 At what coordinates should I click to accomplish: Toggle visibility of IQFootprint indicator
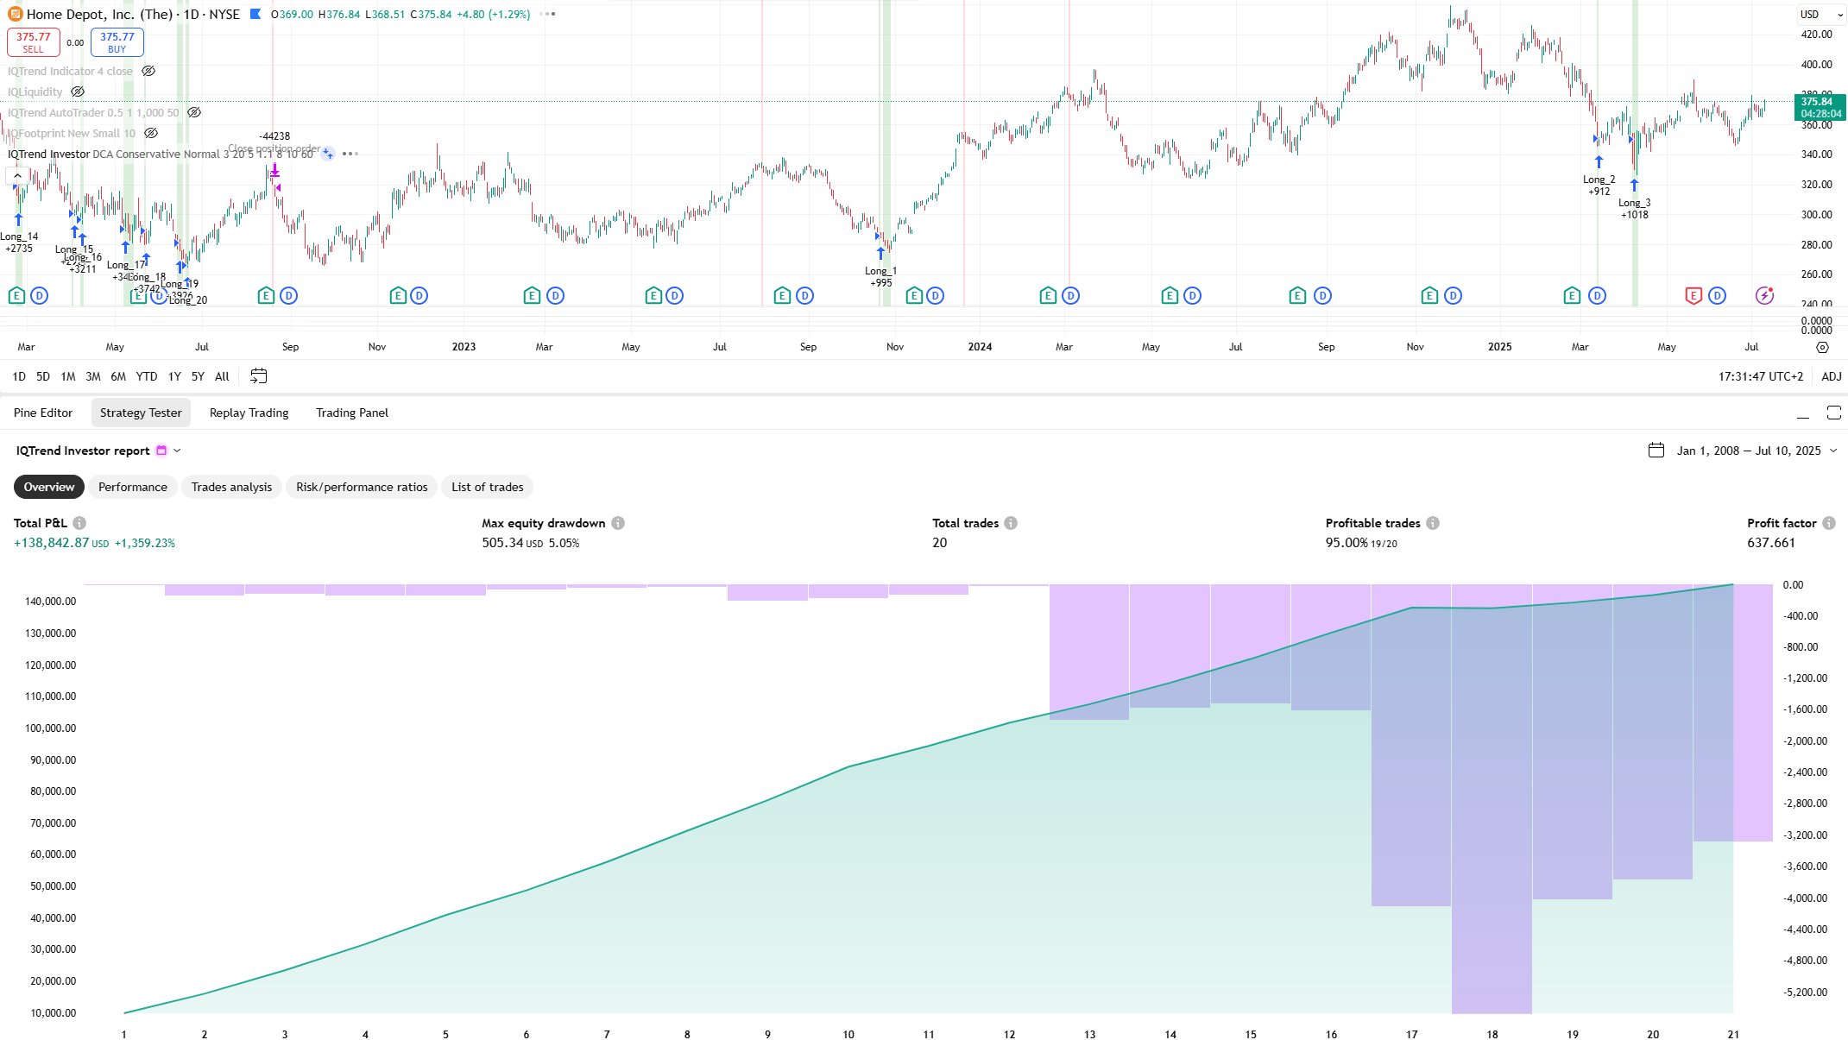click(x=151, y=134)
